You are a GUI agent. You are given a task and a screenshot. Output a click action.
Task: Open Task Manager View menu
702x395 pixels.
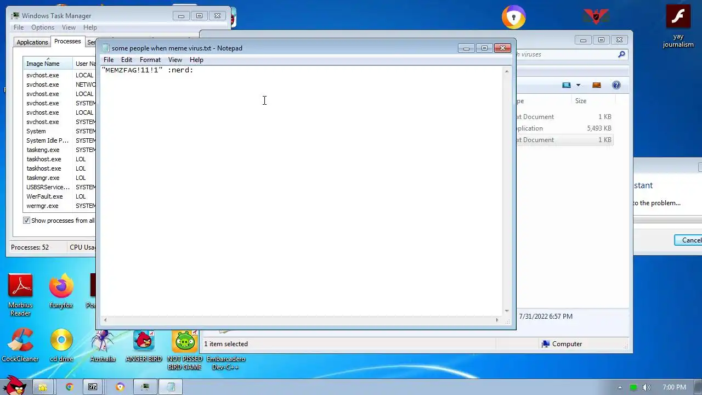click(x=69, y=27)
